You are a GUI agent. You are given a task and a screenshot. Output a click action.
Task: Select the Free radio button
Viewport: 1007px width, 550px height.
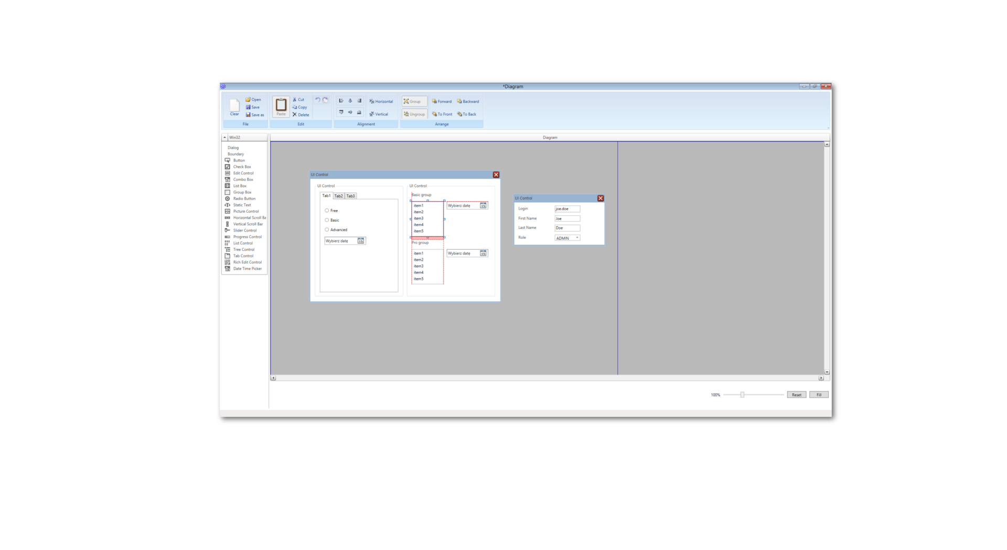tap(327, 211)
